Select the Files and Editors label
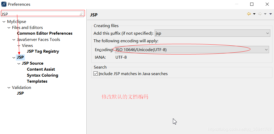Viewport: 274px width, 134px height. pyautogui.click(x=27, y=28)
